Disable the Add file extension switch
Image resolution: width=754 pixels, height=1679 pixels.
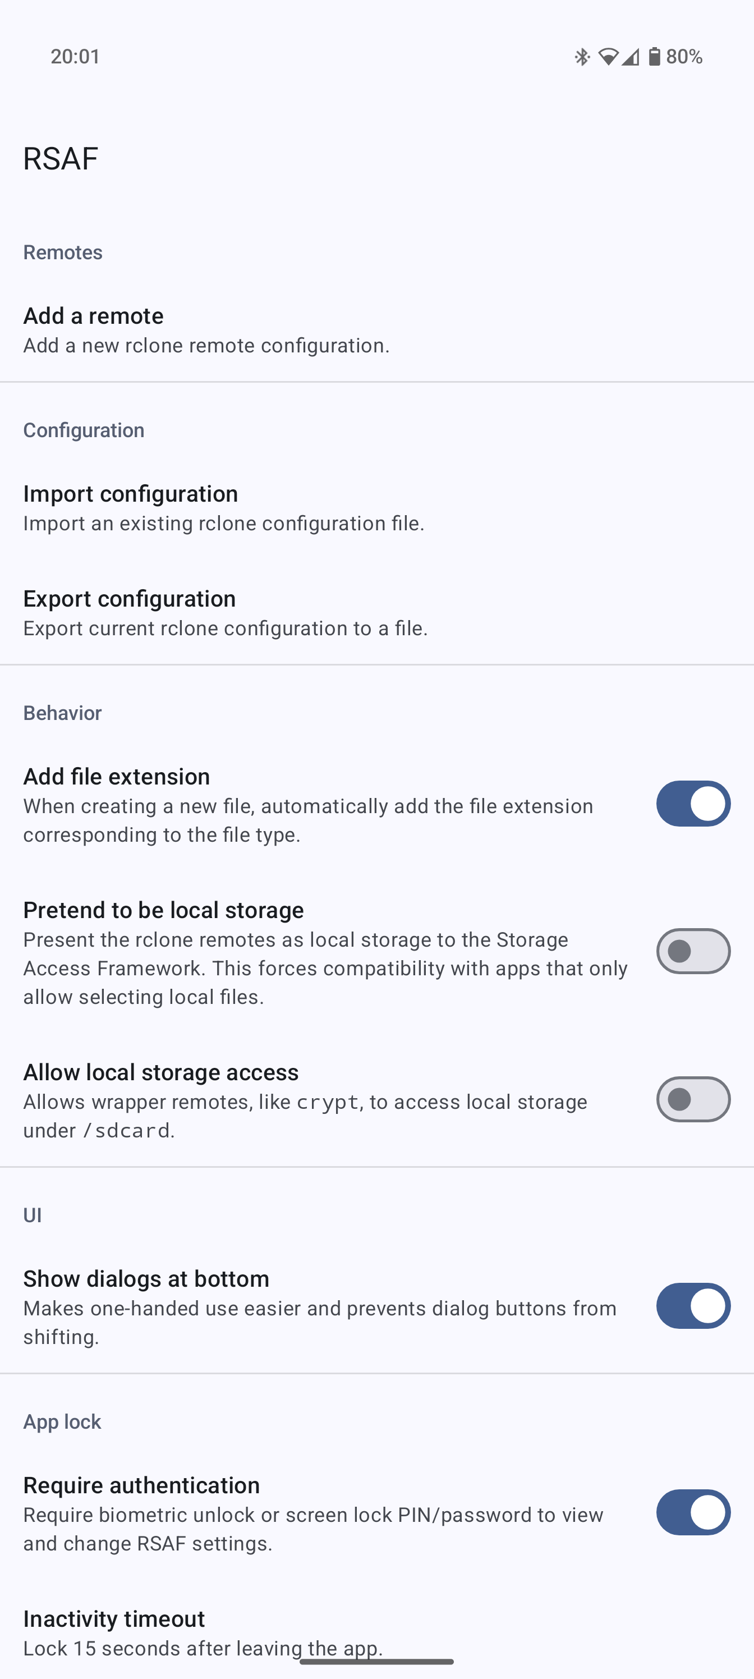[x=693, y=804]
